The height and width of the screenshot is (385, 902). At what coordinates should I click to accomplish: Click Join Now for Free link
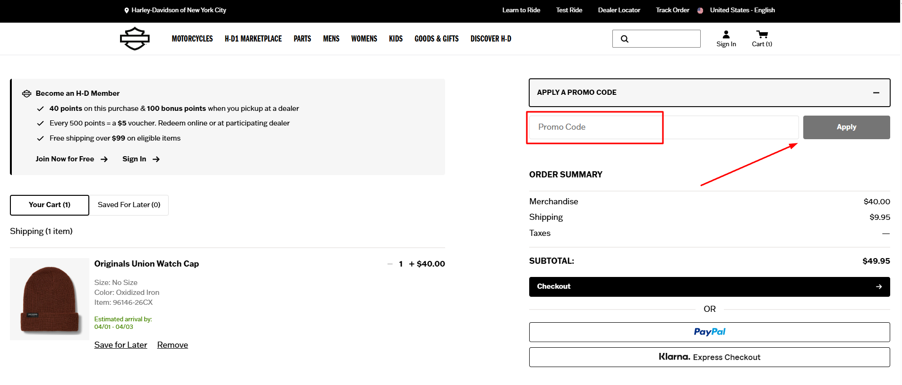(x=72, y=159)
